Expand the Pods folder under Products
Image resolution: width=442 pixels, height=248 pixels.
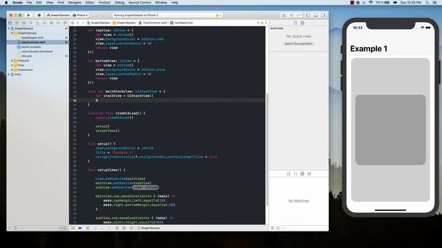pos(12,65)
